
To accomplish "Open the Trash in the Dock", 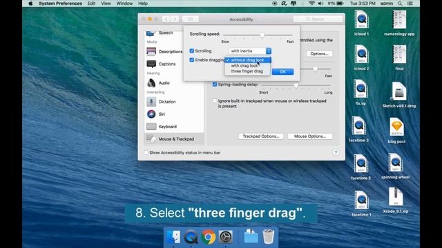I will coord(268,236).
